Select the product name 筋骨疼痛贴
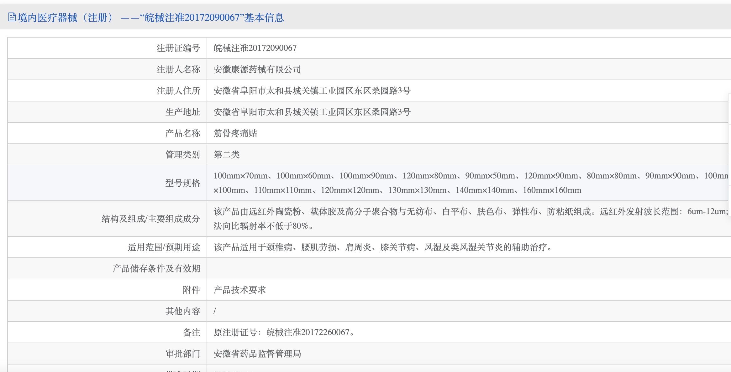The height and width of the screenshot is (372, 731). click(235, 133)
